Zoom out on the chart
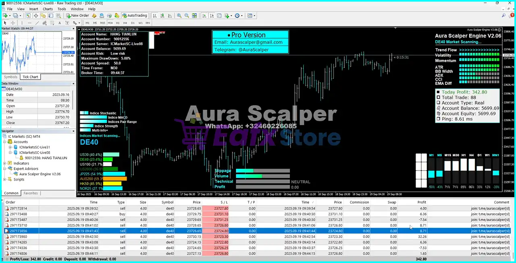 pyautogui.click(x=187, y=16)
